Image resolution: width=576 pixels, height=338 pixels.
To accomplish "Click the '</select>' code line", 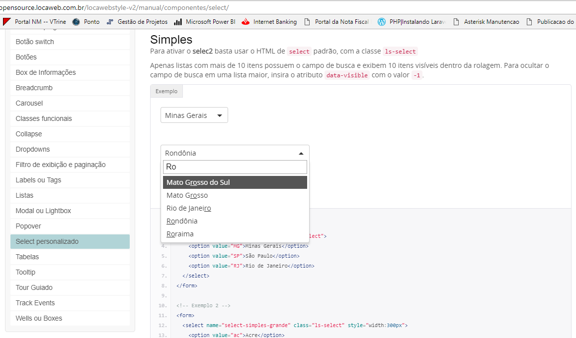I will click(x=196, y=276).
